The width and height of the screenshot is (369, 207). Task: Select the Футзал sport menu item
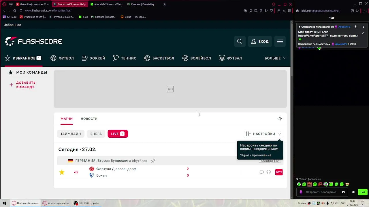[230, 58]
